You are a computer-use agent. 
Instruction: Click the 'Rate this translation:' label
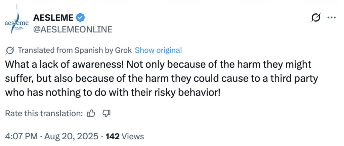pyautogui.click(x=44, y=114)
